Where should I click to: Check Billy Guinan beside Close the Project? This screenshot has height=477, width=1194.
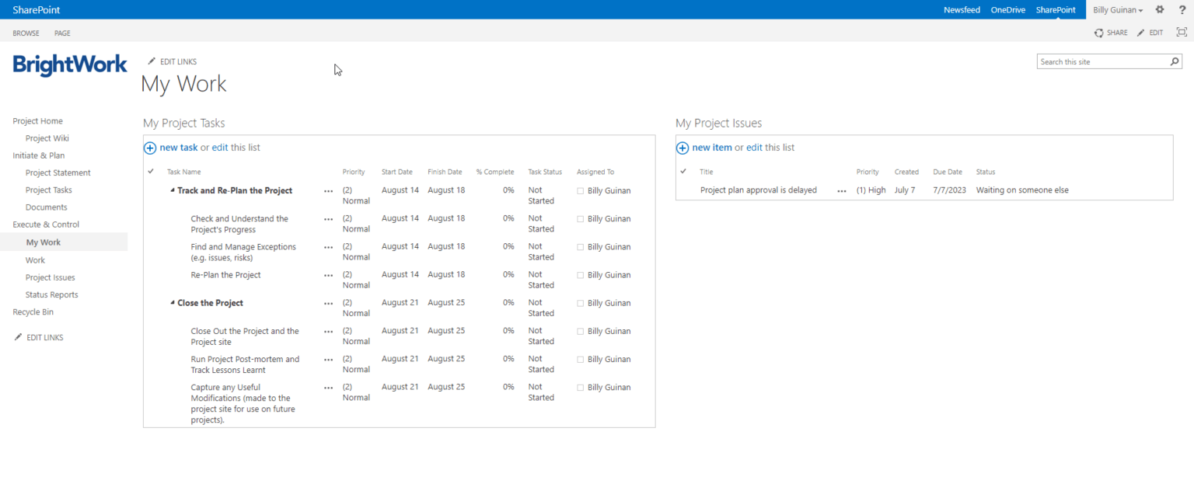click(x=579, y=303)
